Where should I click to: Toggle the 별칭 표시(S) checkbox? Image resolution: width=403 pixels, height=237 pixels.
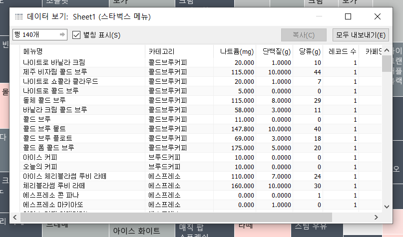tap(76, 35)
